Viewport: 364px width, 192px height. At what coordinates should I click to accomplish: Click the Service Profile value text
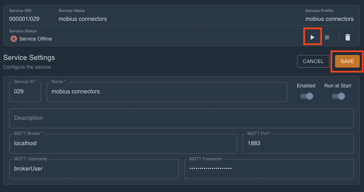click(329, 19)
